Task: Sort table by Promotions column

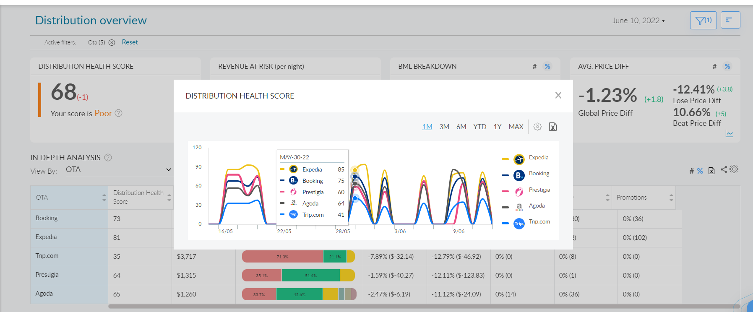Action: pyautogui.click(x=671, y=198)
